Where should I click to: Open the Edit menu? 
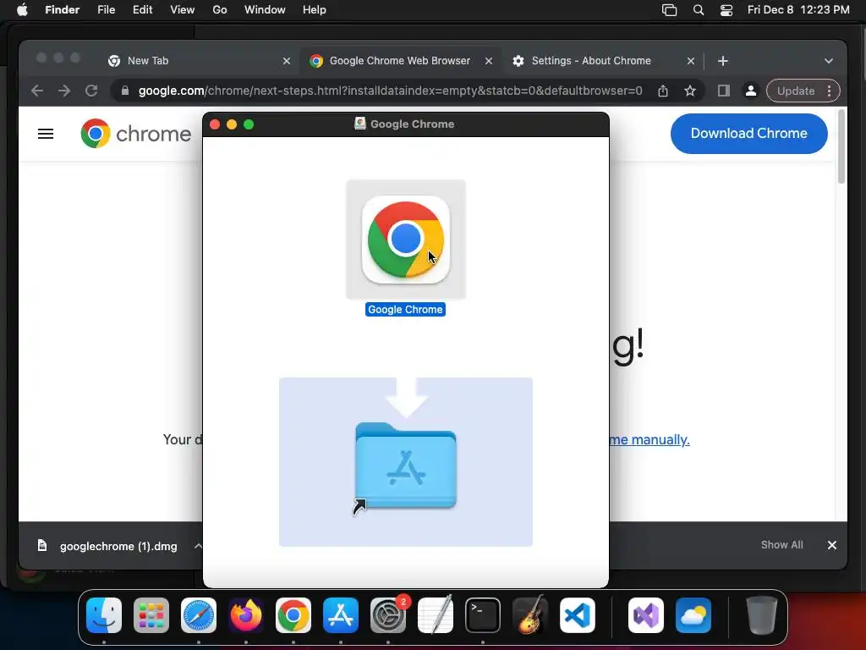pos(142,10)
